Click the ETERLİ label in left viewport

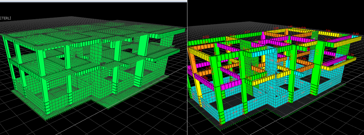[x=6, y=18]
